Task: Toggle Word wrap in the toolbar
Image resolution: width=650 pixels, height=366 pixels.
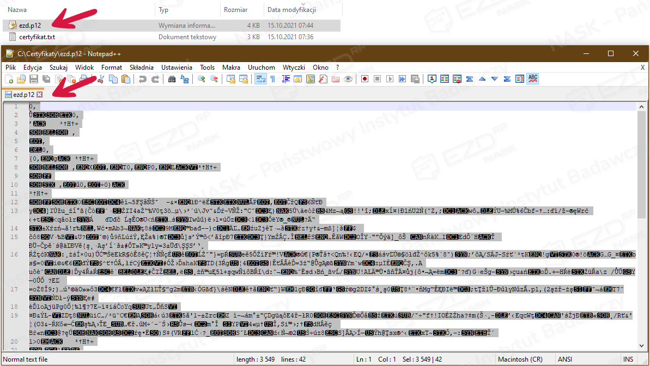Action: click(260, 80)
